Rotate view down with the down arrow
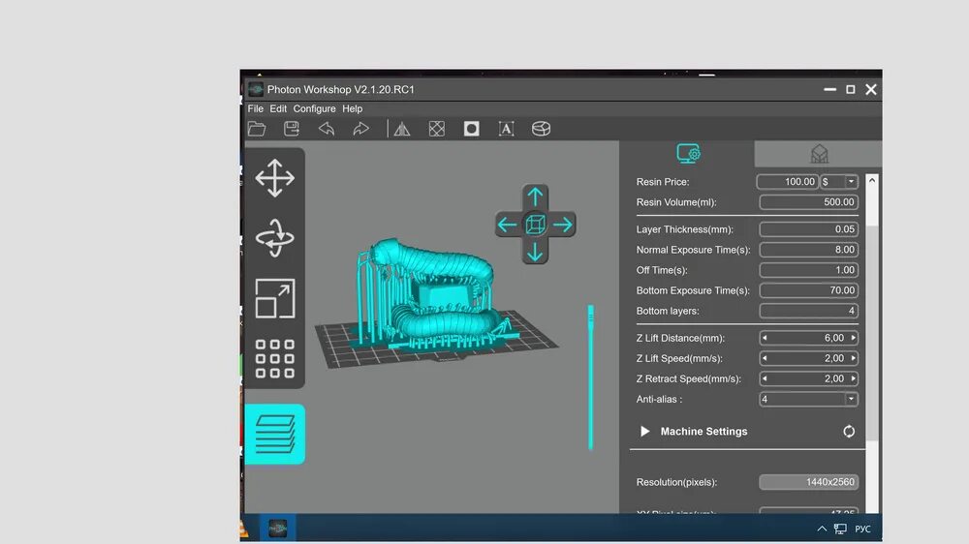Screen dimensions: 969x544 coord(535,252)
